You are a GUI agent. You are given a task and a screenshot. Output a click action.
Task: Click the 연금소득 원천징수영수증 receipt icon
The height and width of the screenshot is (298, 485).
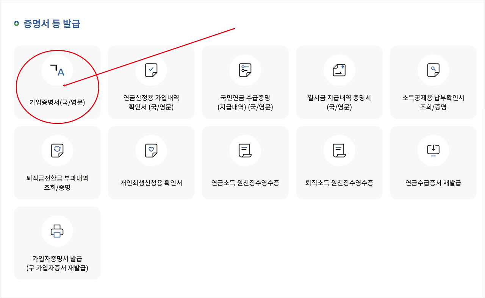(x=245, y=150)
